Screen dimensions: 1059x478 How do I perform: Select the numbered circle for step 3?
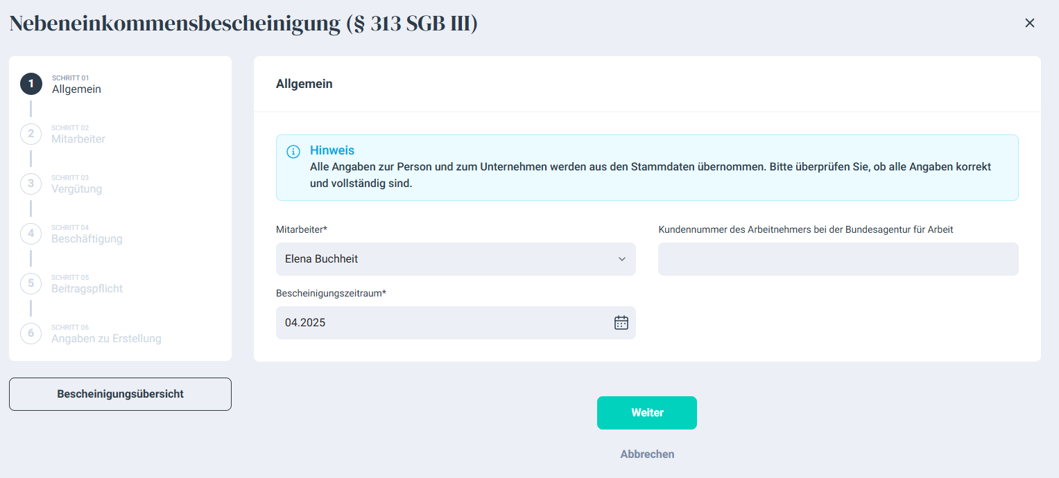31,184
